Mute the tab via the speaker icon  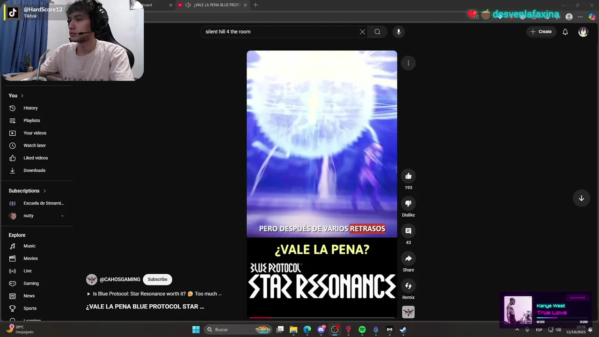[x=188, y=5]
